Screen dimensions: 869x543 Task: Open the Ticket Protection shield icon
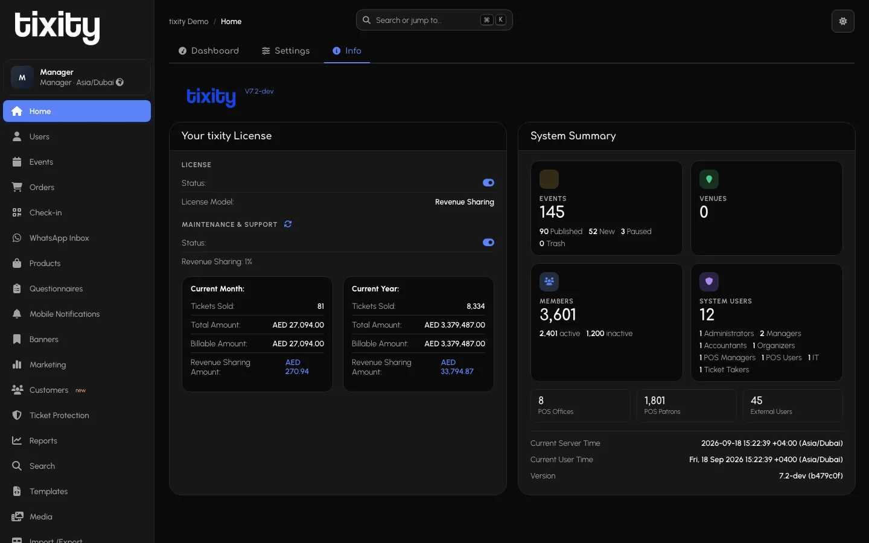(x=17, y=415)
